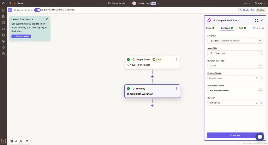Viewport: 268px width, 145px height.
Task: Click the refresh arrow in panel header
Action: point(258,28)
